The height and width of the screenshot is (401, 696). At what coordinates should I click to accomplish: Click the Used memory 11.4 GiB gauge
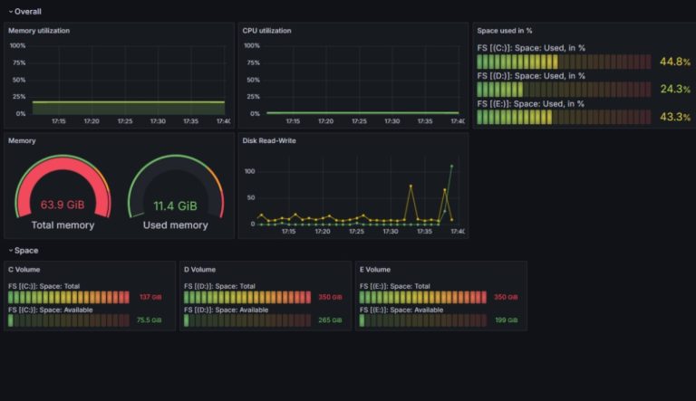[x=175, y=195]
